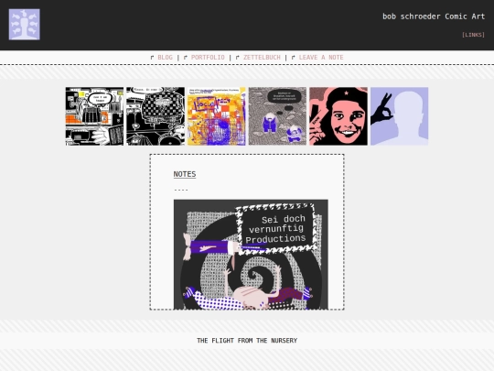Screen dimensions: 494x371
Task: Click the arrow icon before BLOG
Action: [152, 58]
